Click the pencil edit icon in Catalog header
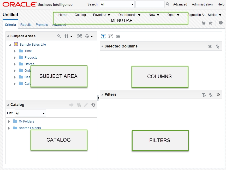 [86, 105]
